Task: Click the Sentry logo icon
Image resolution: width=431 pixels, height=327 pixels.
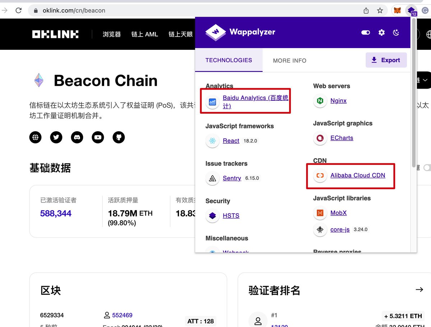Action: [x=213, y=178]
